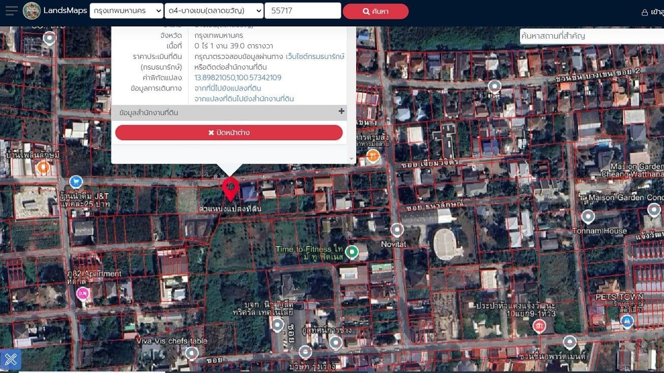Expand the ข้อมูลสำนักงานที่ดิน section
This screenshot has width=664, height=373.
[x=229, y=112]
